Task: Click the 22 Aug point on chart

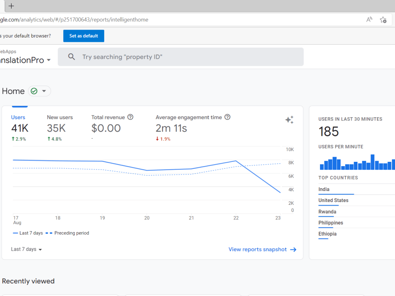Action: [x=236, y=161]
